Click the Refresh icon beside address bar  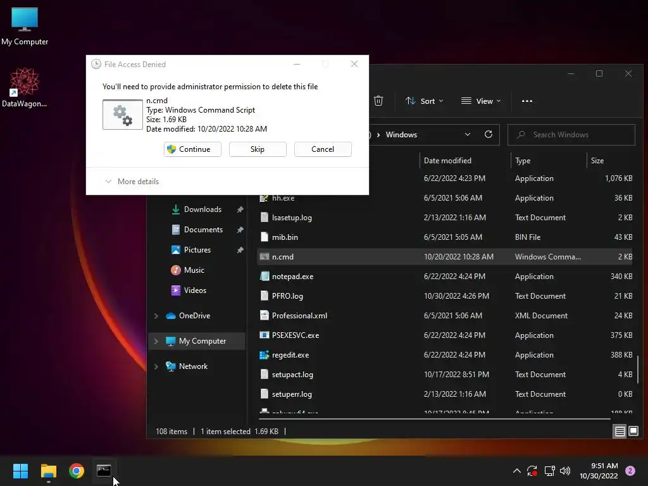pos(488,134)
